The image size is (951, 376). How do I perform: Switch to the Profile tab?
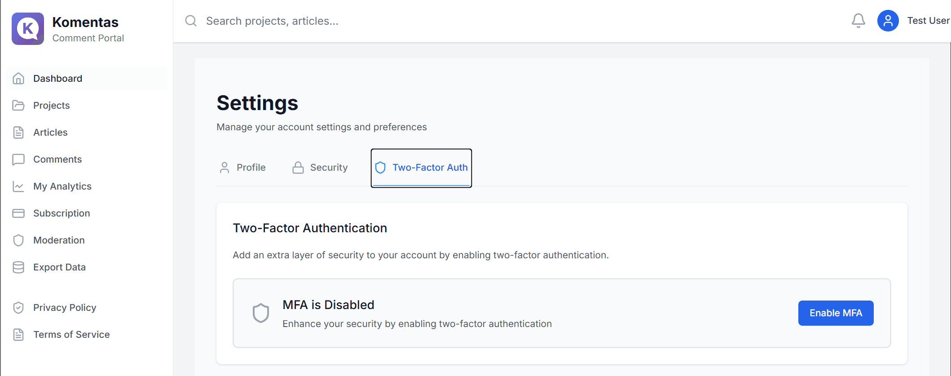pyautogui.click(x=242, y=168)
